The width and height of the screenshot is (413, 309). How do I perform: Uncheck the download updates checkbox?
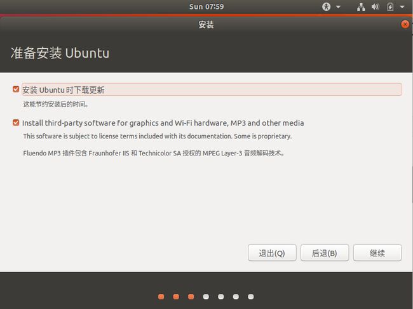click(x=16, y=89)
